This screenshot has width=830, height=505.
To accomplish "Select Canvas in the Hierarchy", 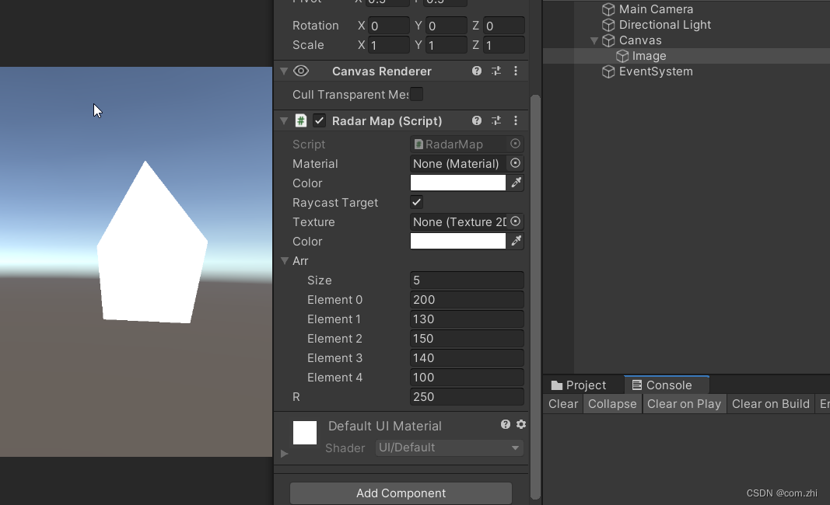I will click(x=640, y=40).
